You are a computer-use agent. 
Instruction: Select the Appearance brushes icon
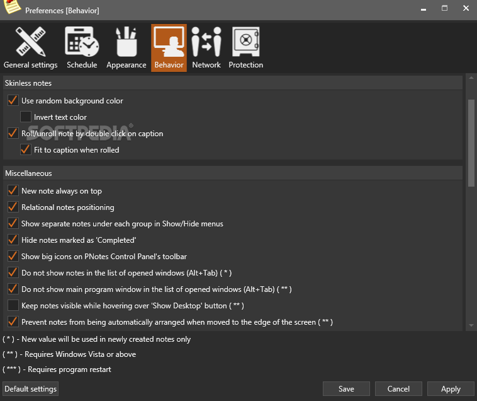click(126, 42)
